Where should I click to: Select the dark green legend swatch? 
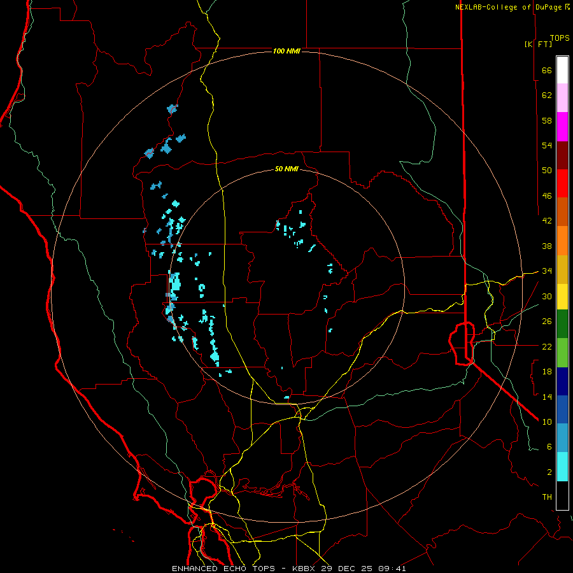(x=562, y=324)
